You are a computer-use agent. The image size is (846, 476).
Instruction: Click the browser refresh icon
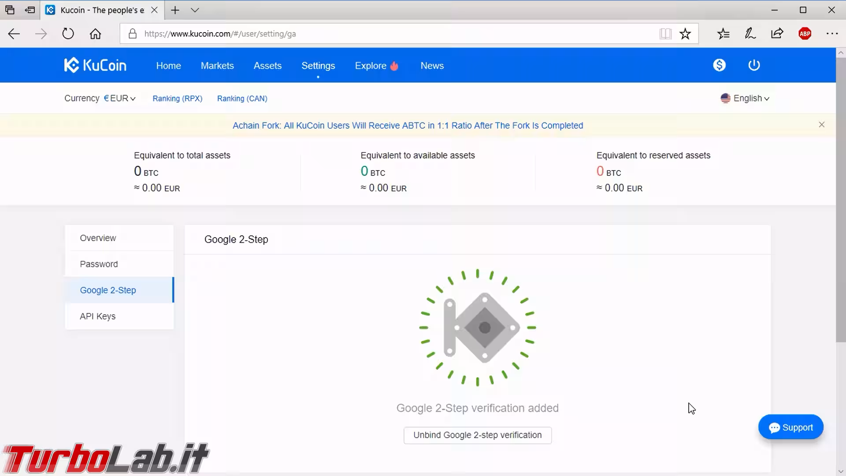pyautogui.click(x=68, y=33)
